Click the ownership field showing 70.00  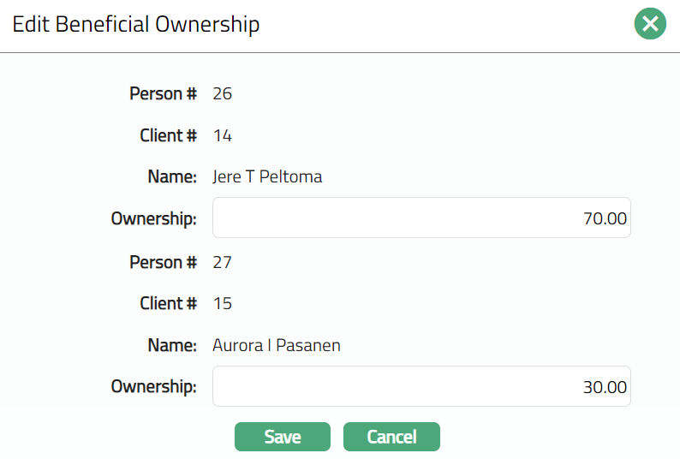(421, 218)
